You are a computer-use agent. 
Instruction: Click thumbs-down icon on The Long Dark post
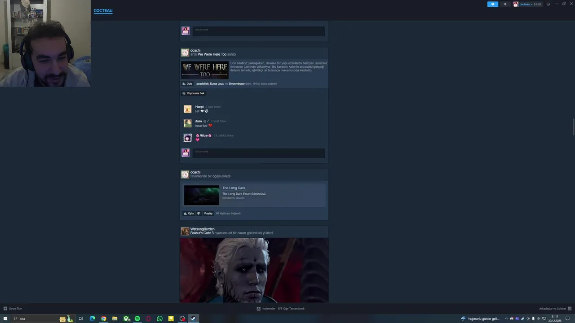pyautogui.click(x=199, y=214)
